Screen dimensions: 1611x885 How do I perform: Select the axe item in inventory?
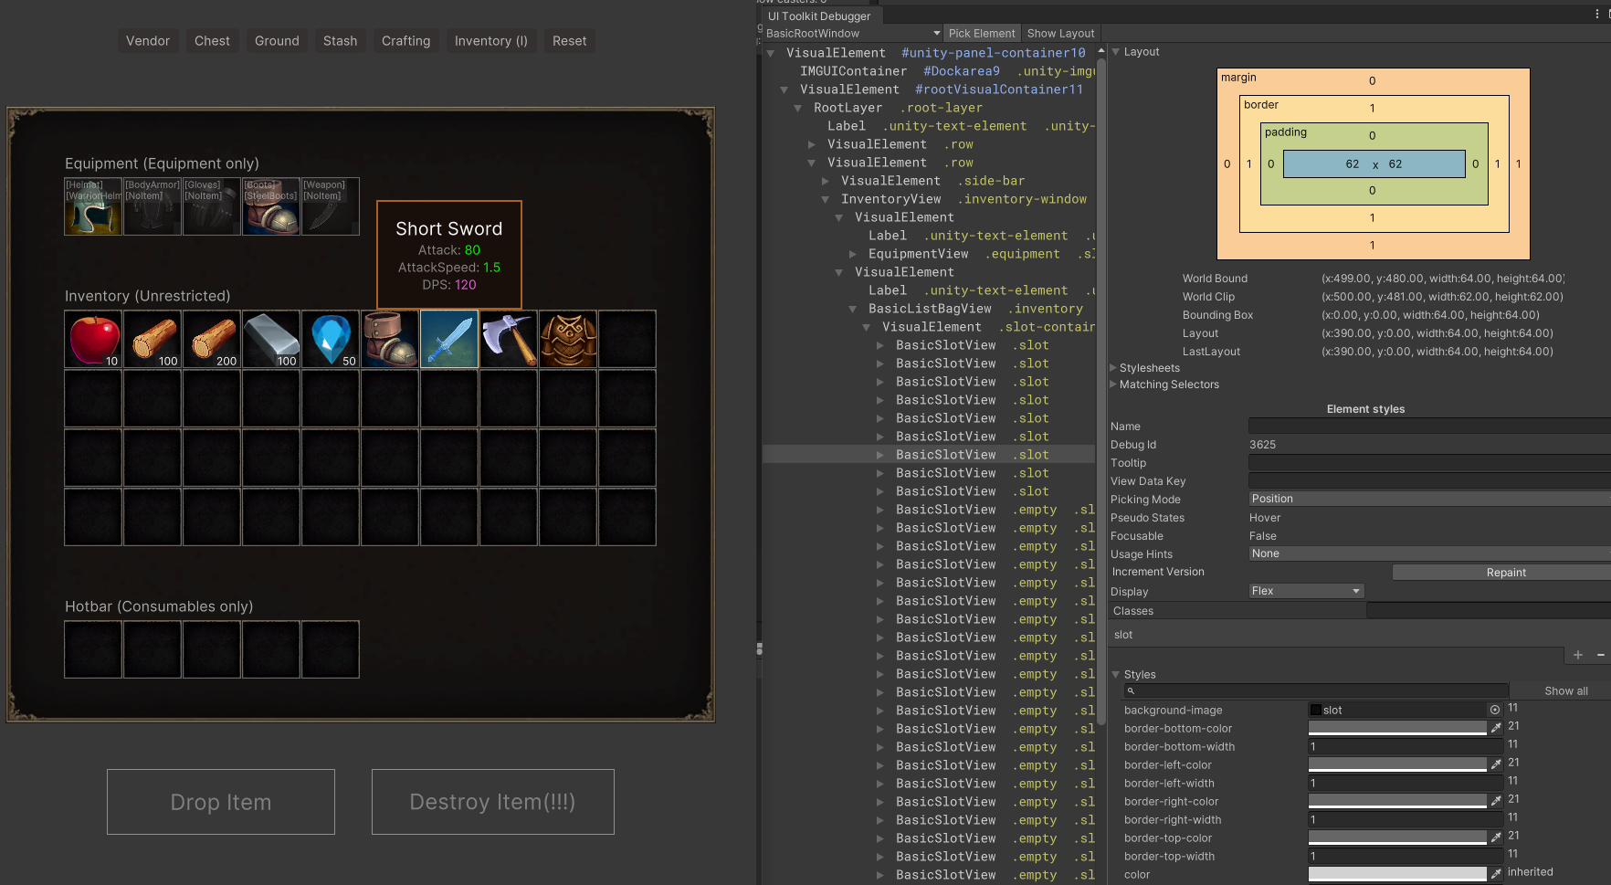tap(509, 339)
